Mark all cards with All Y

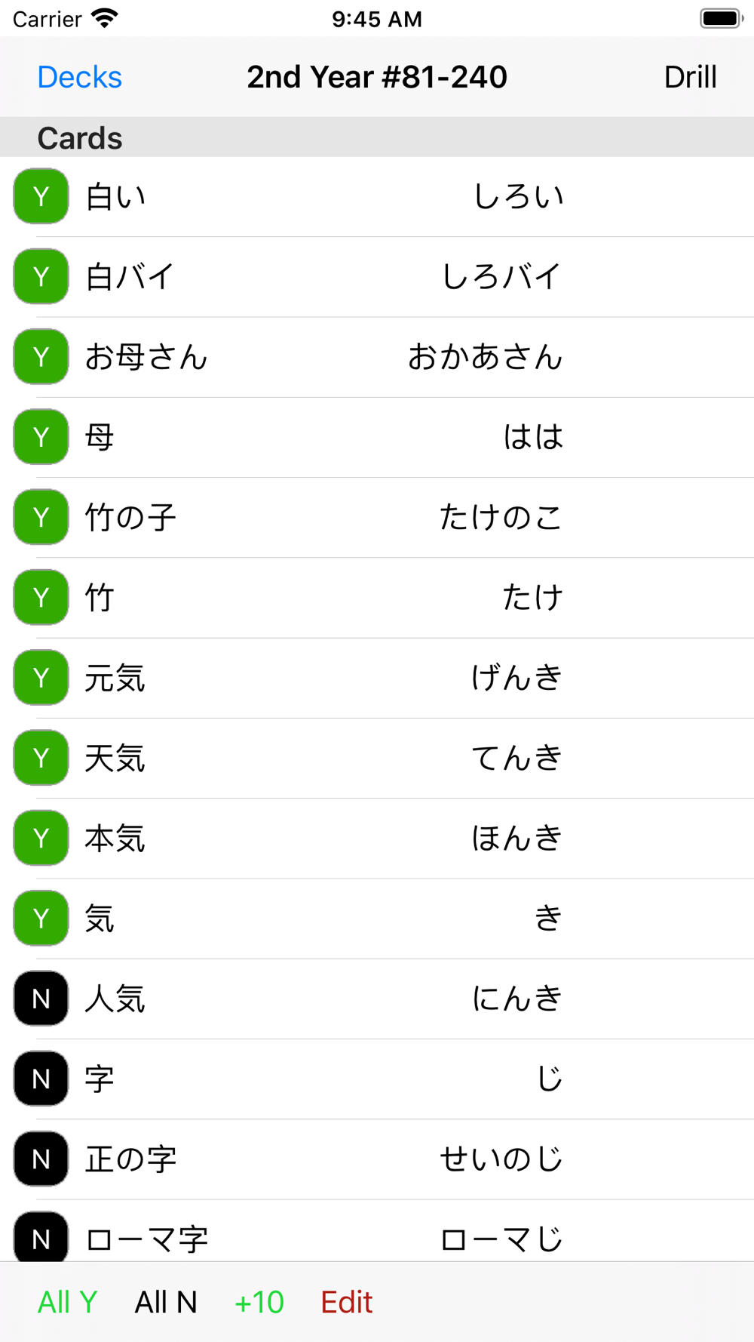[68, 1302]
